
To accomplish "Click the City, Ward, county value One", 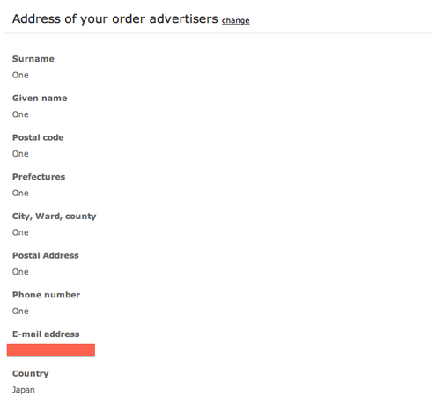I will tap(20, 232).
